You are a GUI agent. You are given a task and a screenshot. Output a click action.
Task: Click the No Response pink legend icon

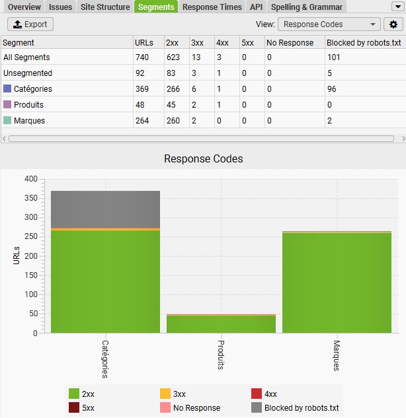165,408
